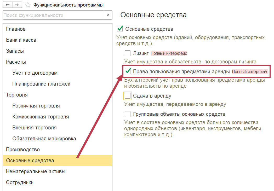Click description 'Учет имущества, передаваемого в аренду'
274x191 pixels.
175,104
